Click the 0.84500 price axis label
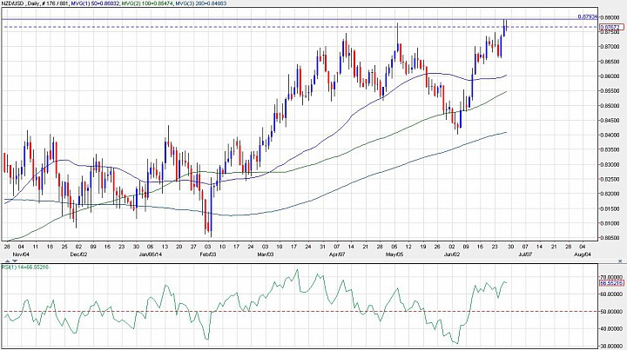The height and width of the screenshot is (350, 627). tap(610, 121)
